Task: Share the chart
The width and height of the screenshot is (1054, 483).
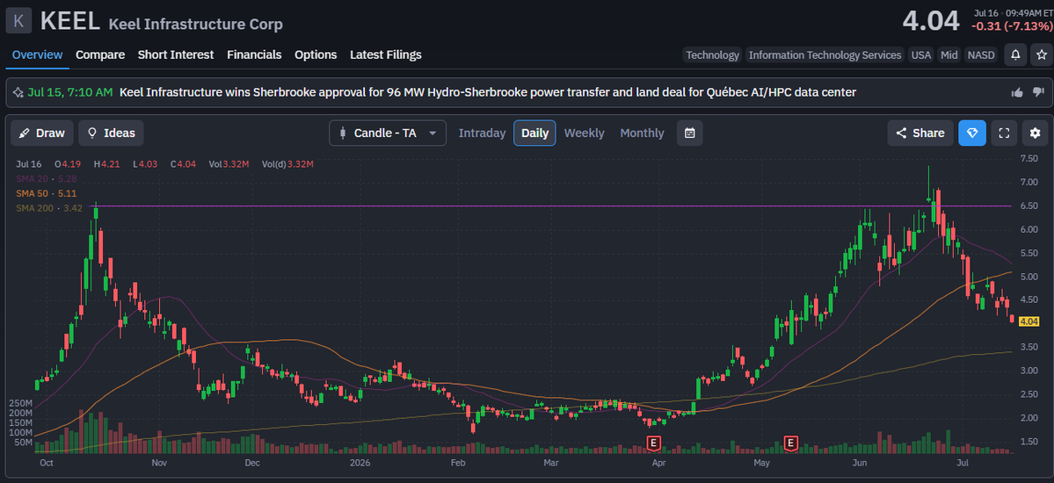Action: [920, 133]
